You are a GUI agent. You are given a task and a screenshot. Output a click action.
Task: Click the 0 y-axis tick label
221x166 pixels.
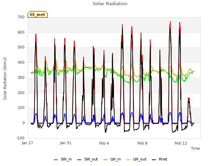pos(23,123)
